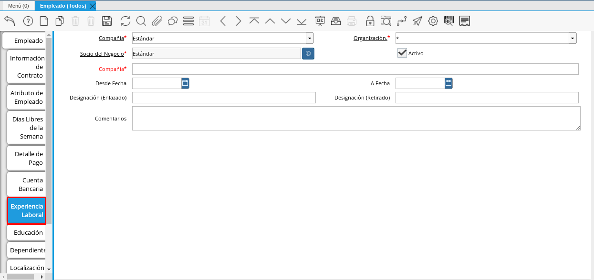
Task: Click the Desde Fecha date field
Action: 157,83
